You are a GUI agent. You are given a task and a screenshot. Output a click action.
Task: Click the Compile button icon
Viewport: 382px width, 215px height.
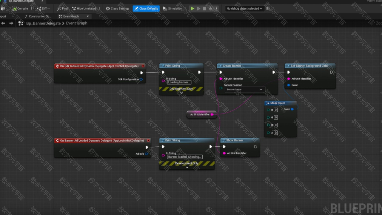(15, 9)
